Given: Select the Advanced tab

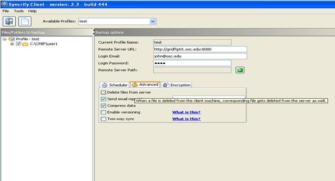Looking at the screenshot, I should pos(145,84).
